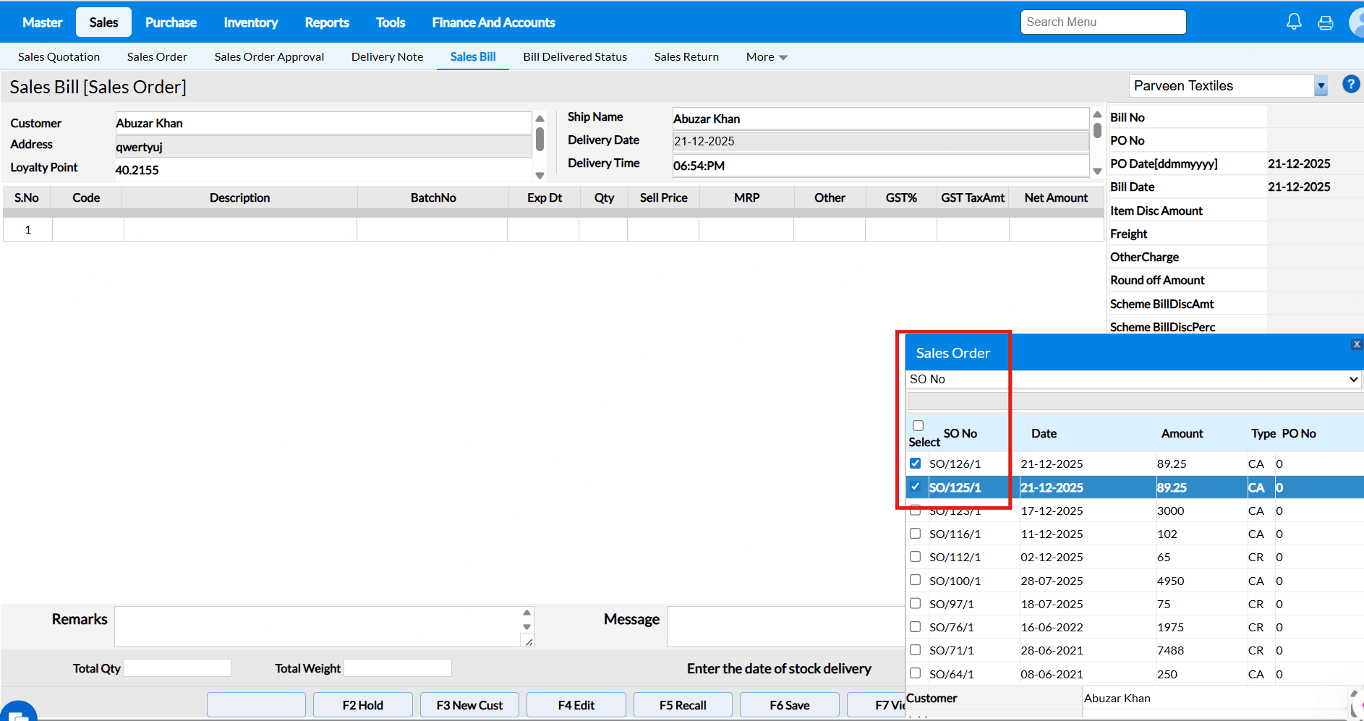Tick the SO/116/1 order checkbox
Viewport: 1364px width, 721px height.
[x=916, y=534]
